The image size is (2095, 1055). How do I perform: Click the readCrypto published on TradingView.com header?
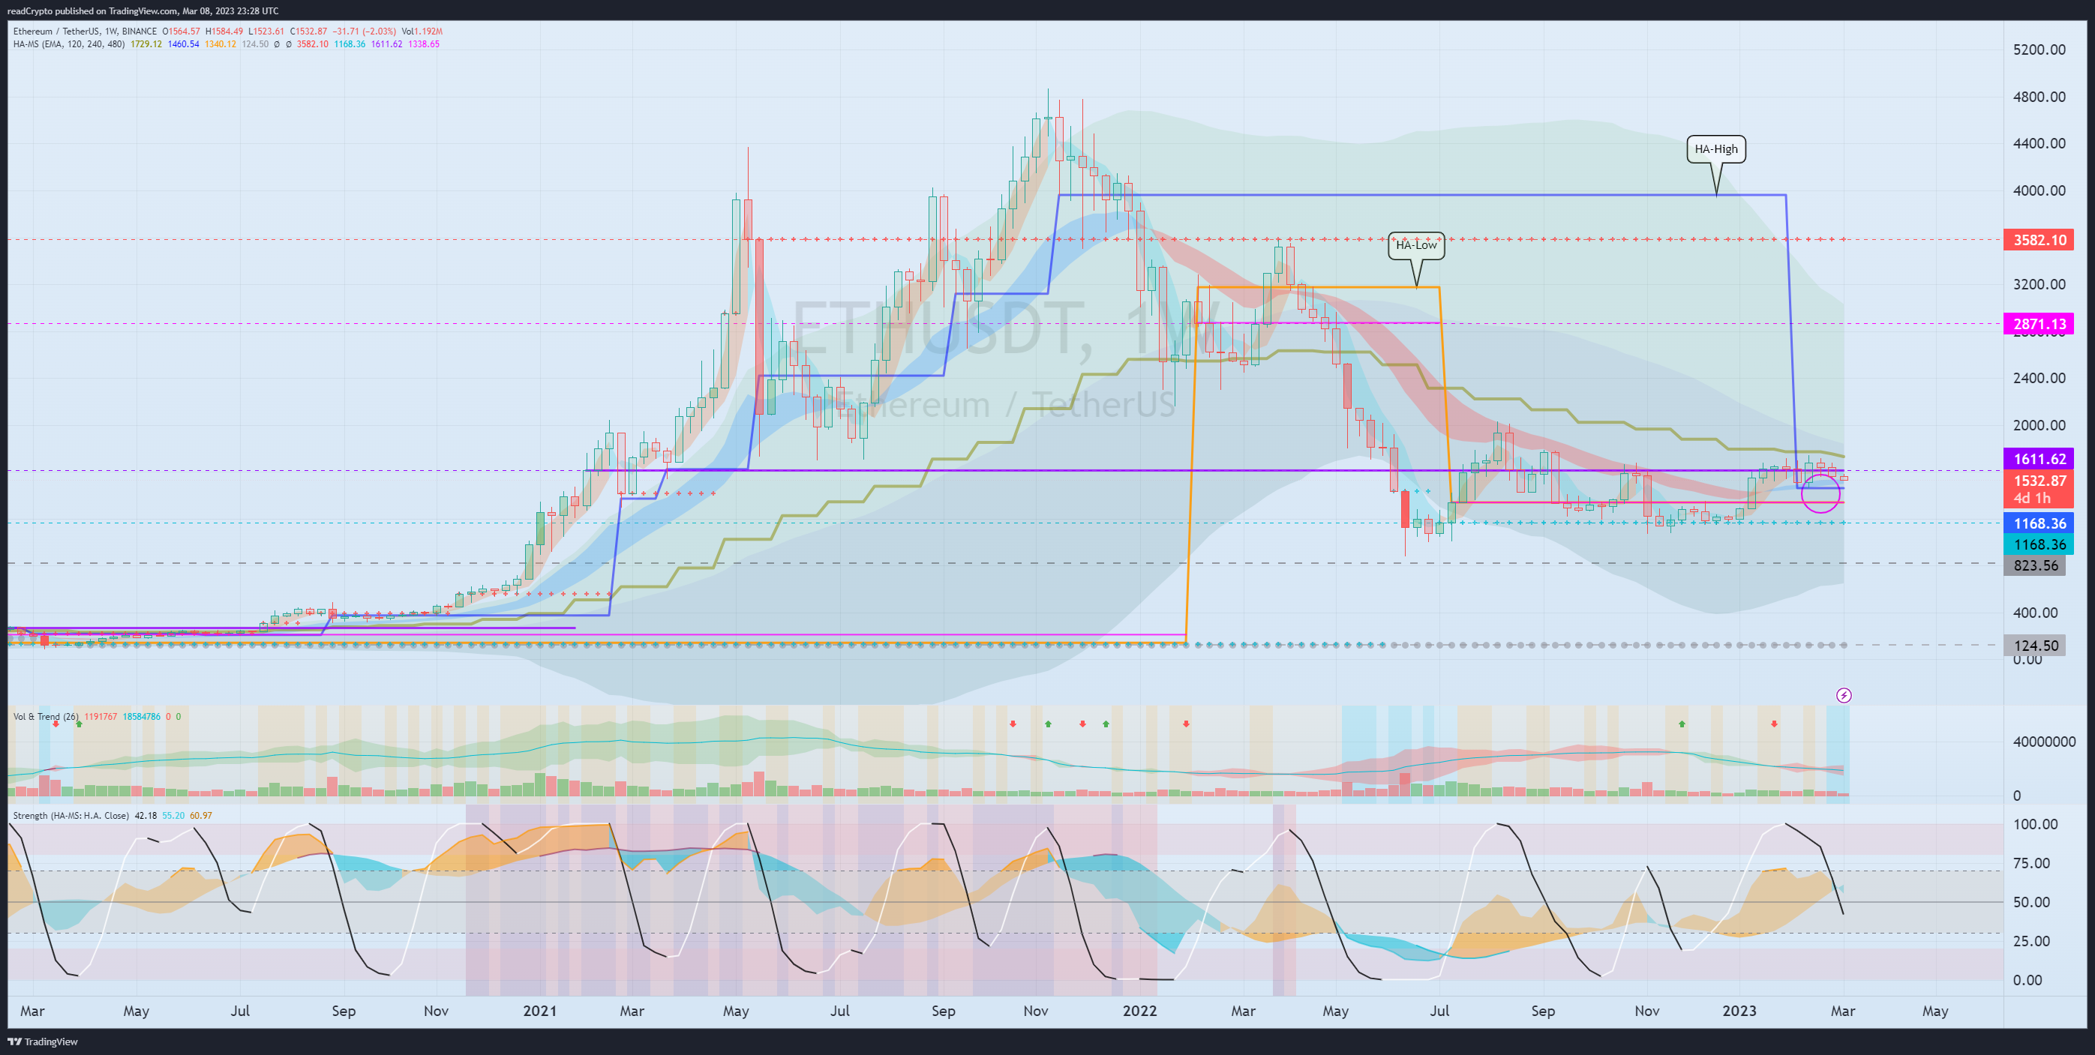pos(143,10)
